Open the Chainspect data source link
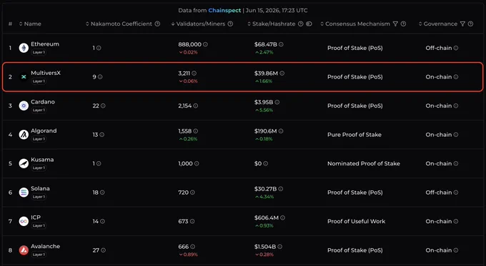This screenshot has width=486, height=266. point(224,10)
